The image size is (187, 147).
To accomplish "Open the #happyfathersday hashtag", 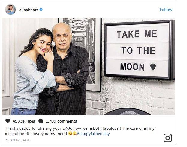I will 93,134.
